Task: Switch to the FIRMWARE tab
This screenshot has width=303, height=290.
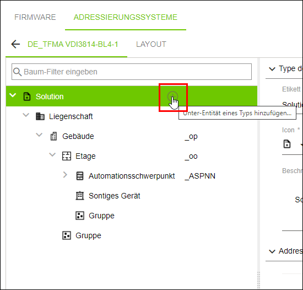Action: tap(35, 17)
